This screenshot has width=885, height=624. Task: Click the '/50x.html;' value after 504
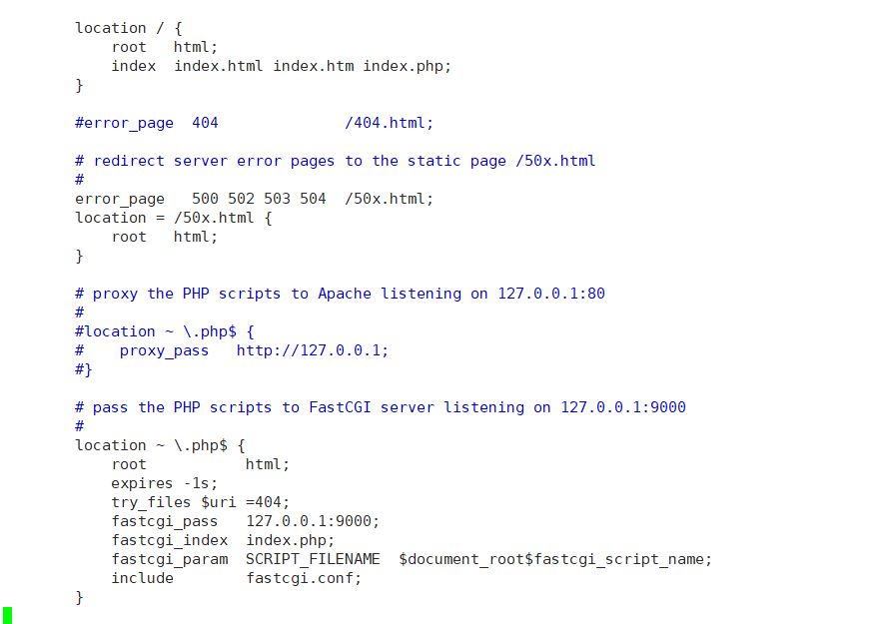pos(389,199)
